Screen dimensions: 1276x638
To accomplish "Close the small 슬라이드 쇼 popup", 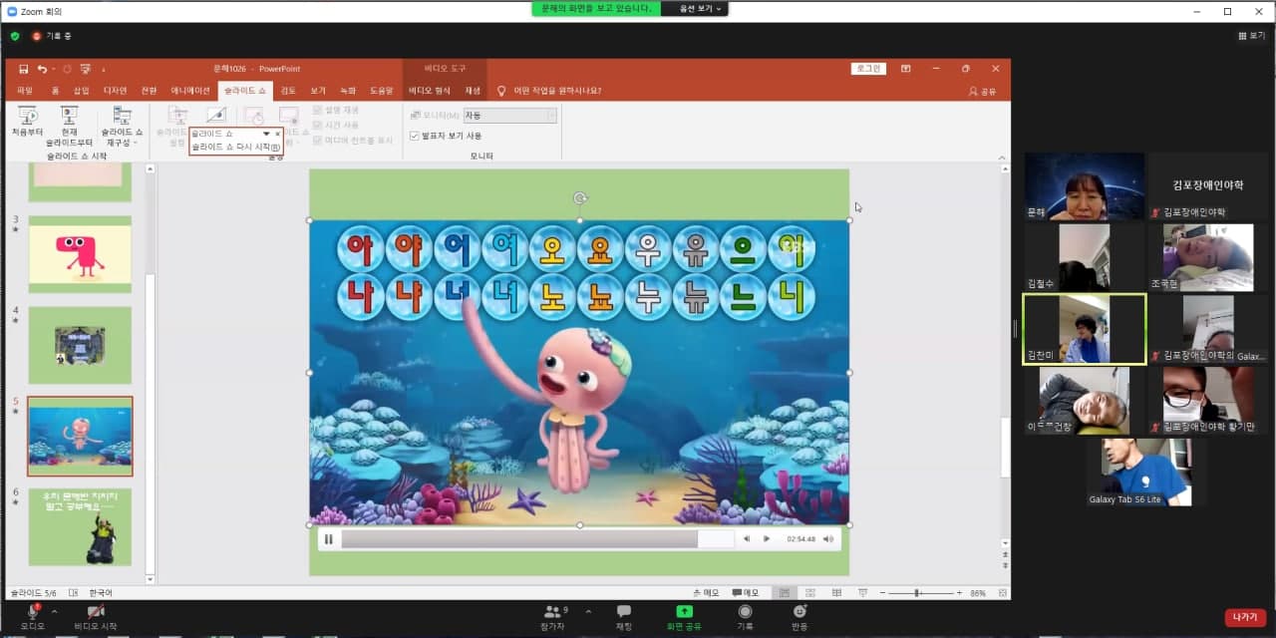I will click(x=277, y=134).
